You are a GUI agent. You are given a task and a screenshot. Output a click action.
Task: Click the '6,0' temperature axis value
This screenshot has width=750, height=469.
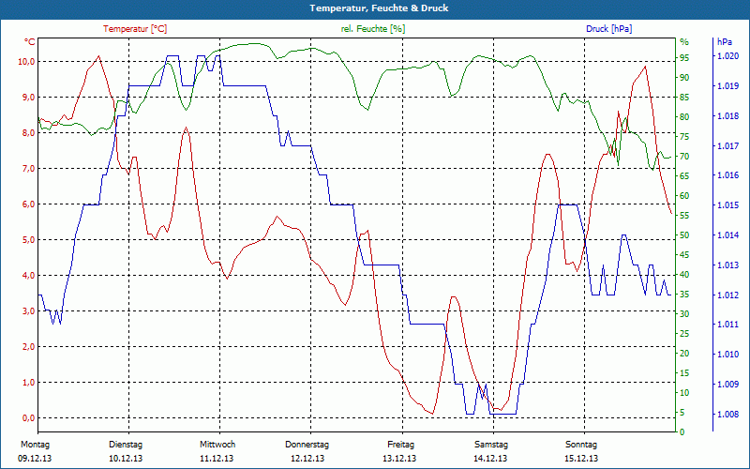pos(28,204)
